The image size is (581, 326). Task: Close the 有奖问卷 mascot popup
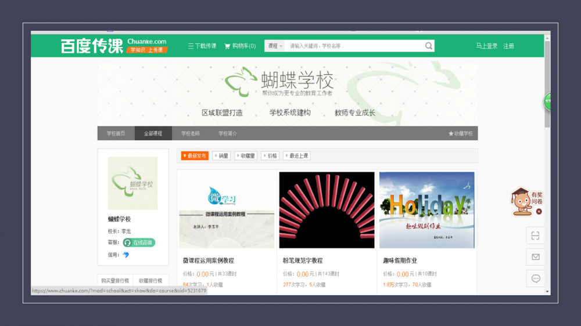tap(539, 212)
